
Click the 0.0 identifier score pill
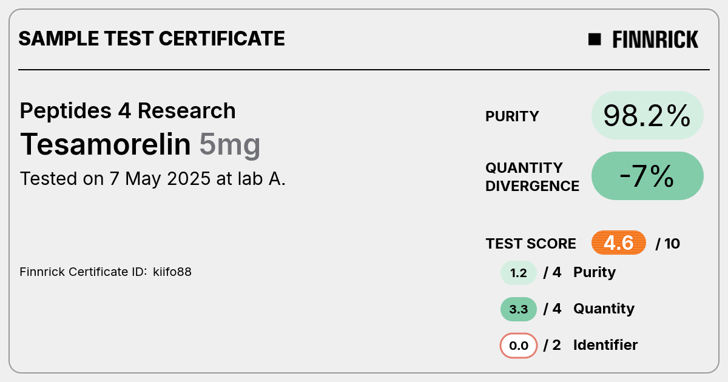519,346
